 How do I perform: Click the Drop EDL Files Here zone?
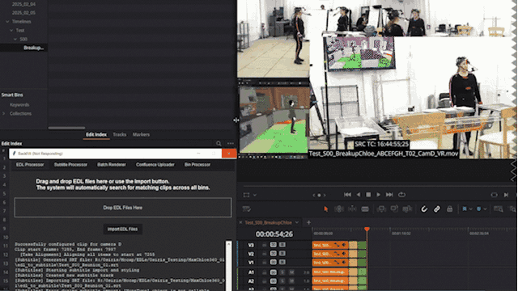point(123,208)
